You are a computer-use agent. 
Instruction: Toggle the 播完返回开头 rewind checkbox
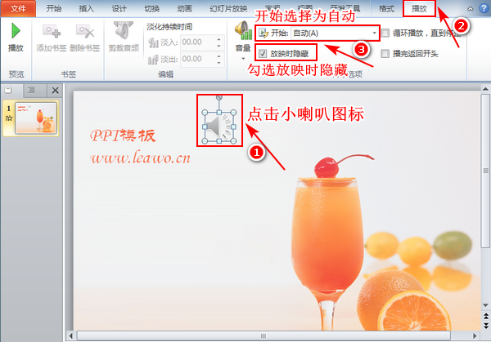385,54
